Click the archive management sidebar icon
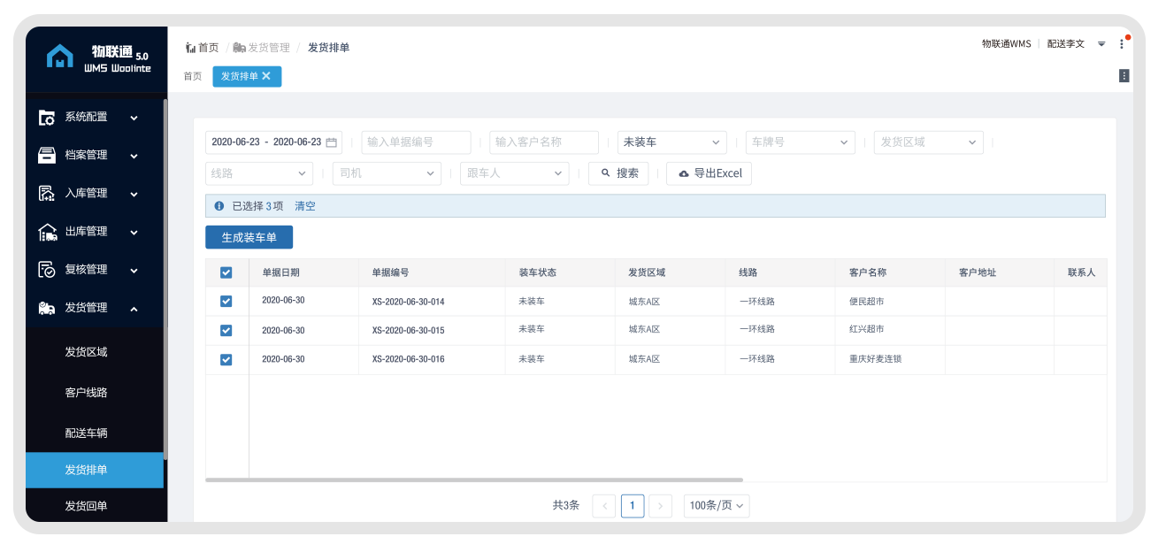The height and width of the screenshot is (552, 1166). click(47, 156)
